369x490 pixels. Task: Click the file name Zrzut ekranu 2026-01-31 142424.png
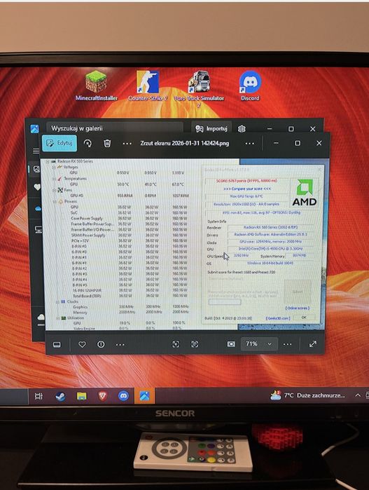coord(185,144)
